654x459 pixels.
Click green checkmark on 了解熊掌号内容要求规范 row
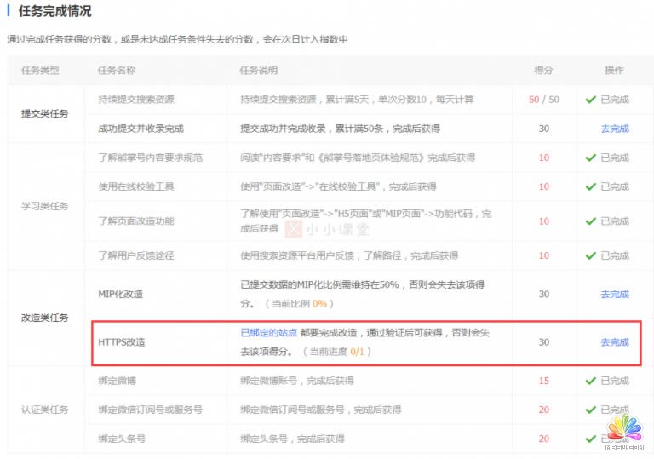[591, 158]
